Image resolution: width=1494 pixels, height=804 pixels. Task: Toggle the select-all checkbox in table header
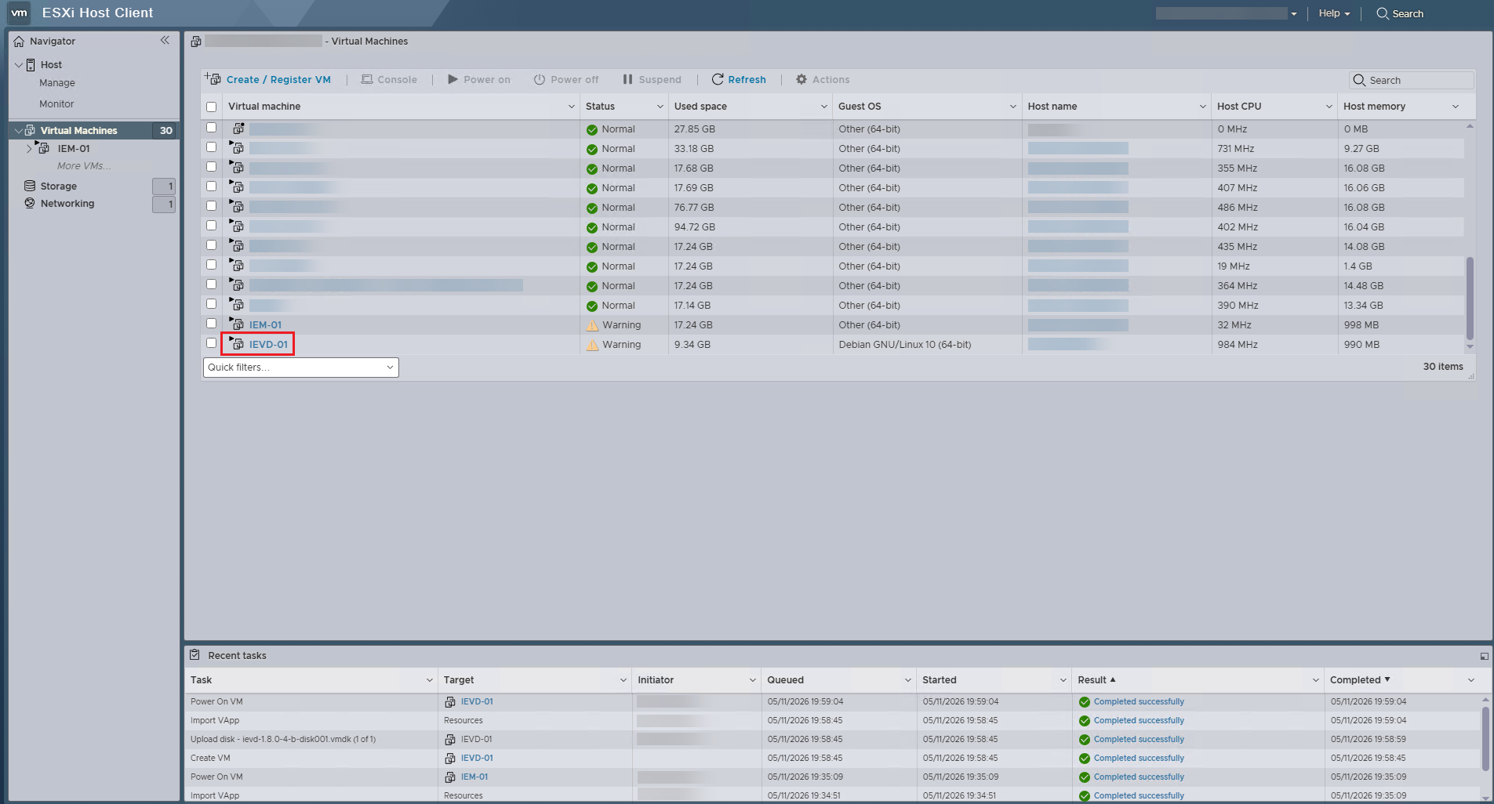tap(211, 107)
